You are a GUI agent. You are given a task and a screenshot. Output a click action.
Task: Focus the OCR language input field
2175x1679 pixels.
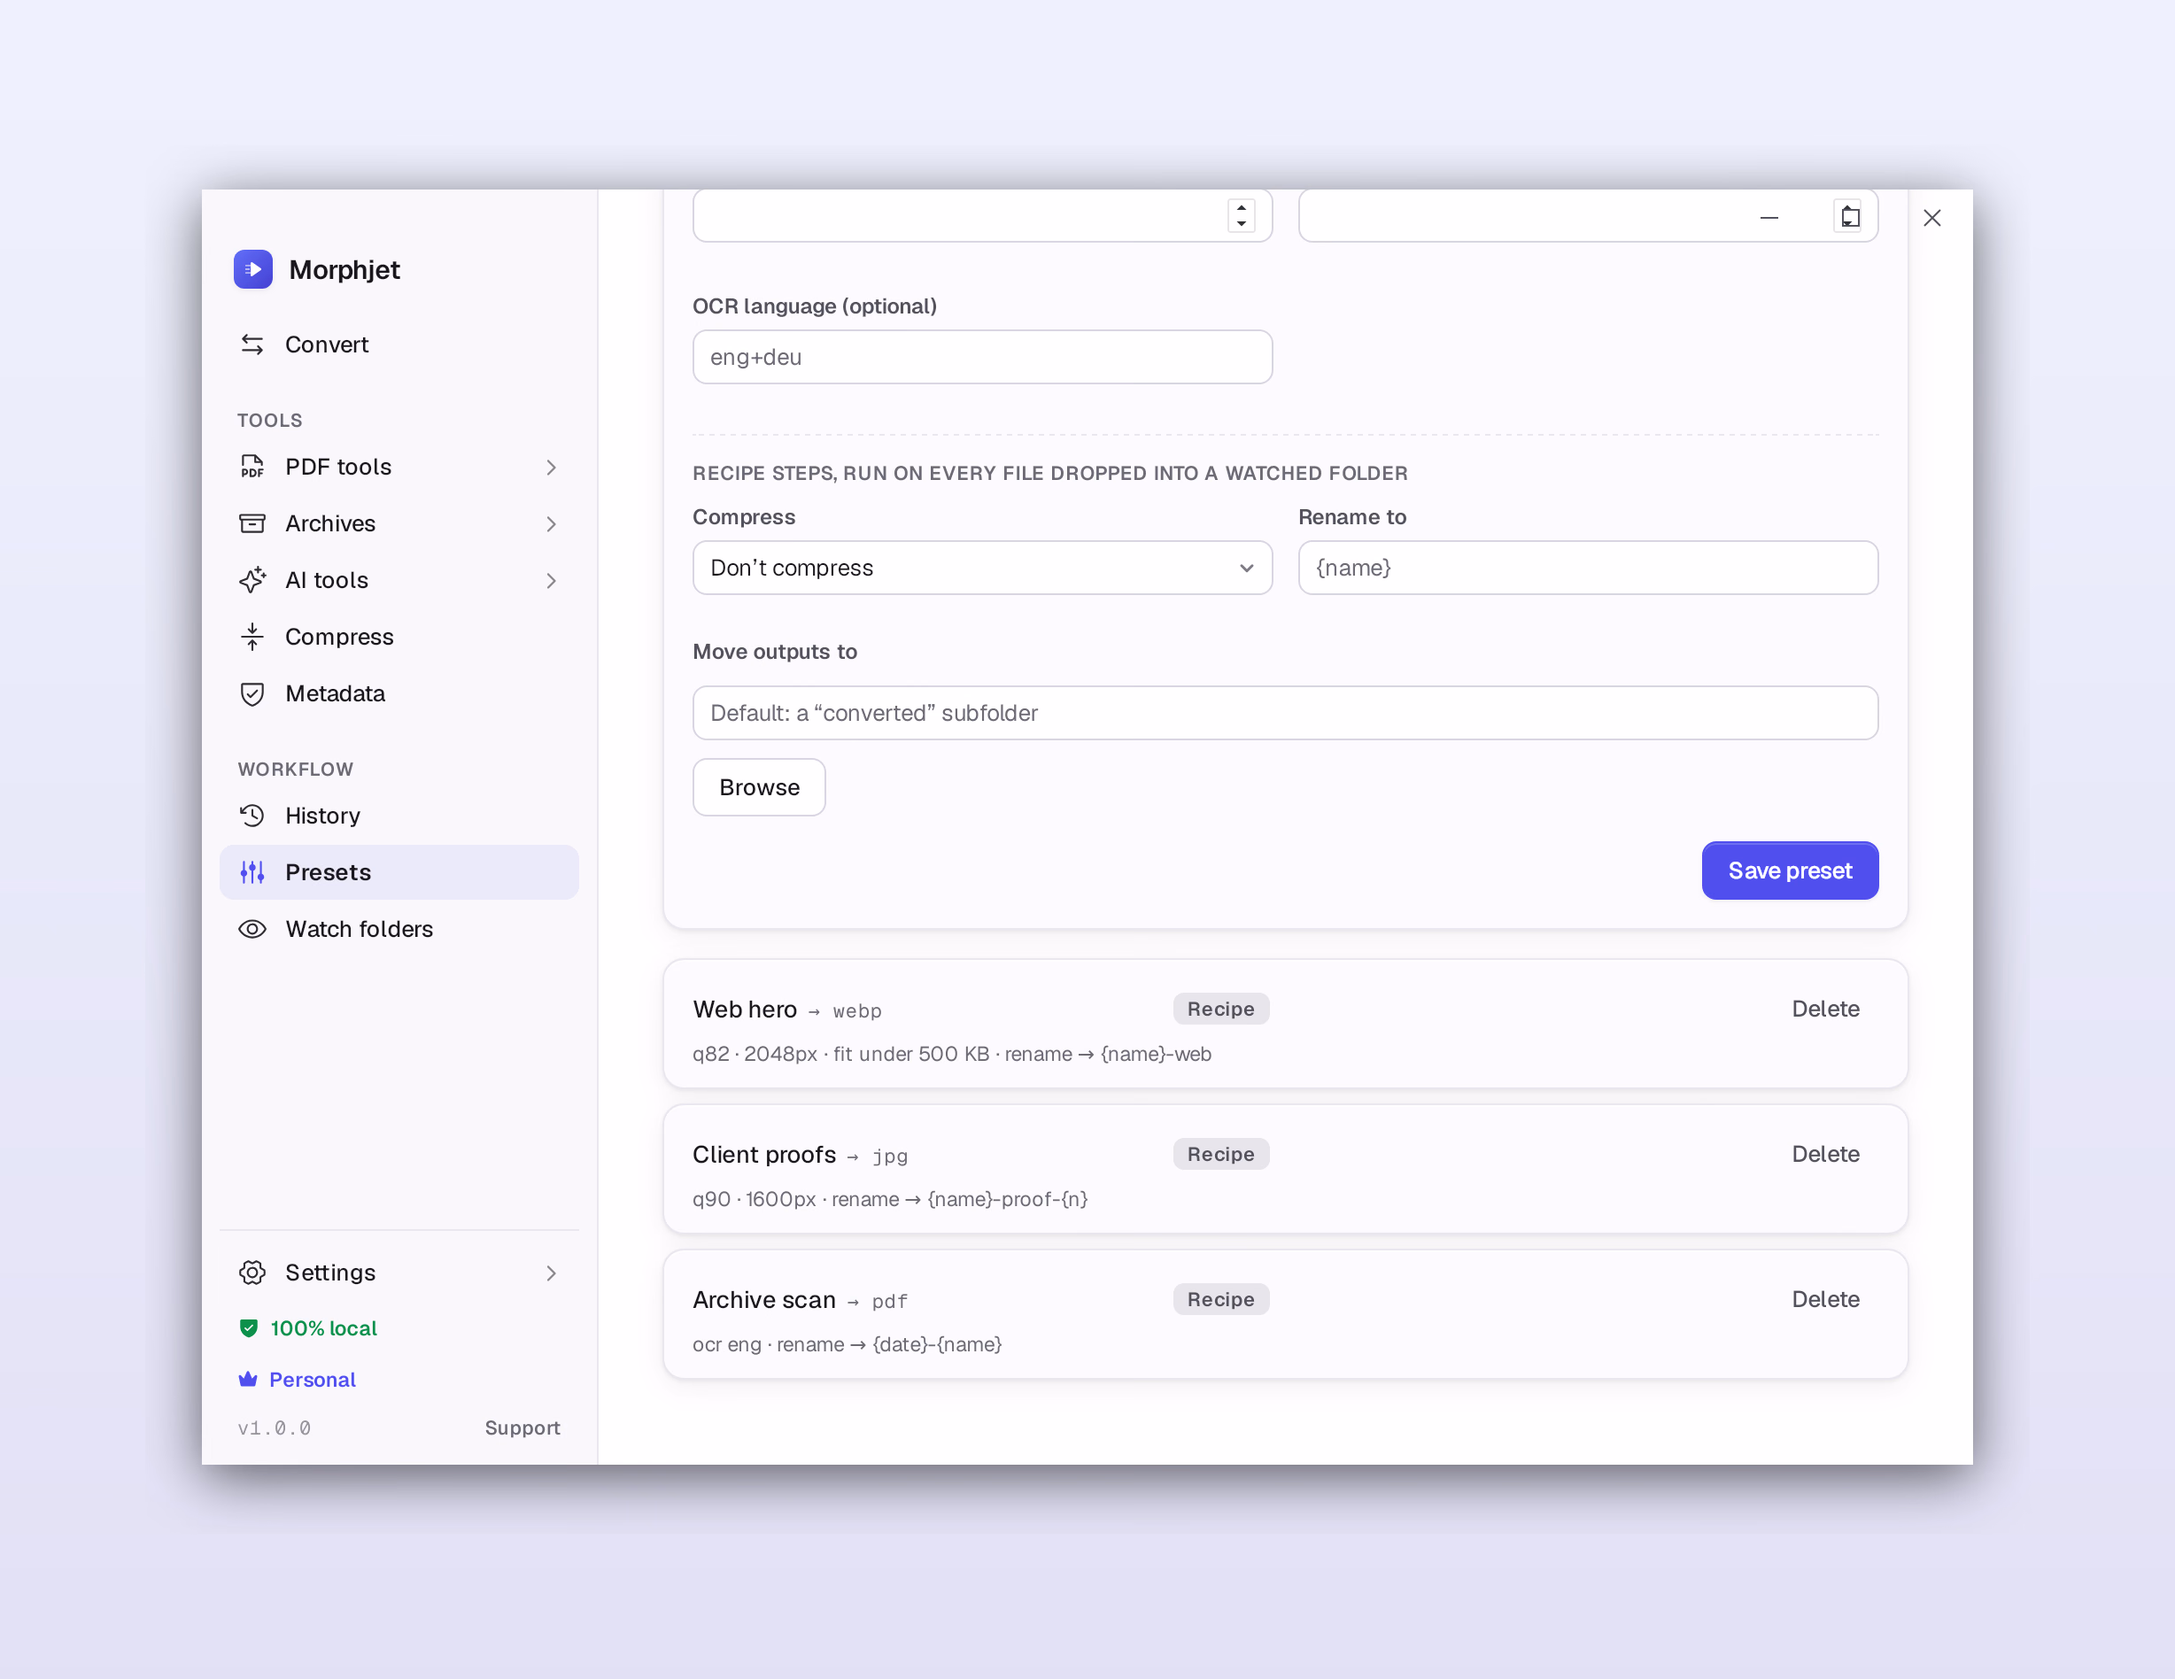click(982, 357)
